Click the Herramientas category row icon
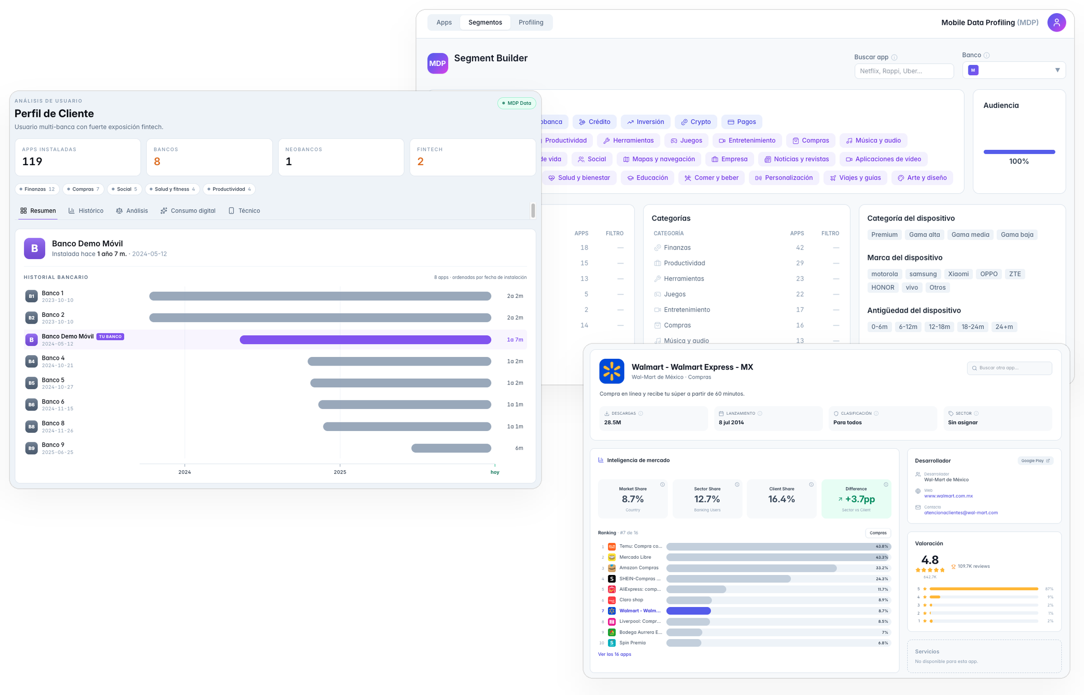Screen dimensions: 1084x695 click(x=658, y=279)
